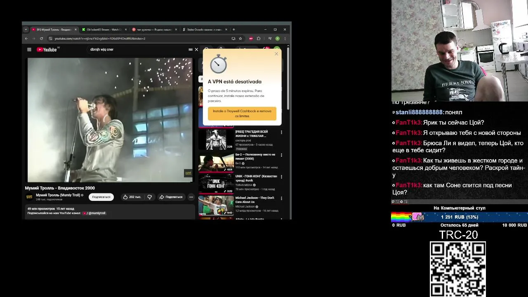This screenshot has height=297, width=528.
Task: Open Мумий Тролль channel avatar
Action: point(29,197)
